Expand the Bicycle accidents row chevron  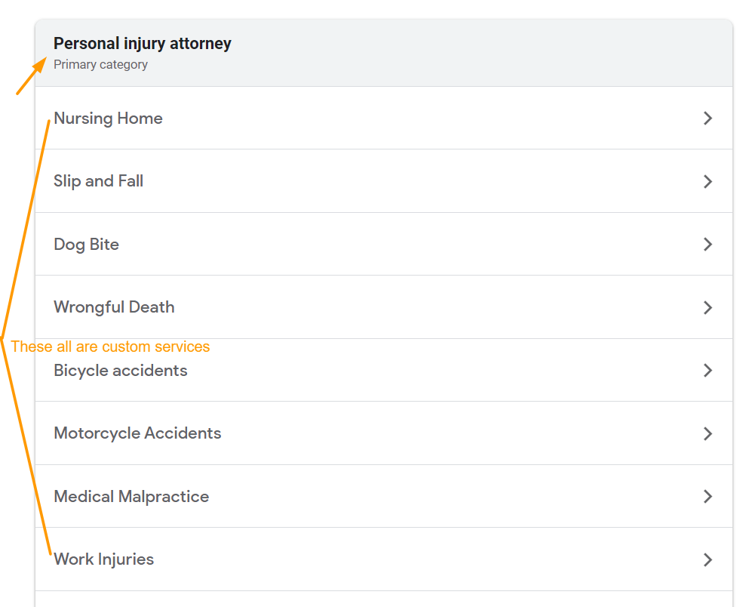pos(708,371)
